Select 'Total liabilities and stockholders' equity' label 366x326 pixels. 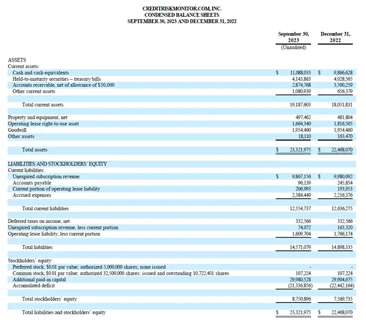64,312
